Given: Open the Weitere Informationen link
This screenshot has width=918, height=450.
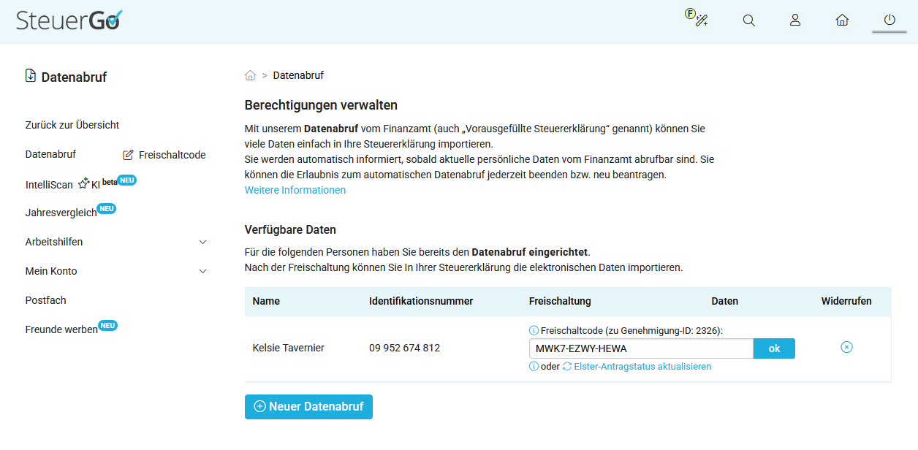Looking at the screenshot, I should tap(295, 190).
